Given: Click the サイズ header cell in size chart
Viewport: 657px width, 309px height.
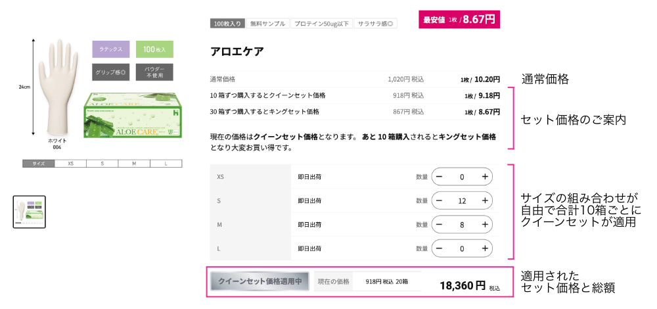Looking at the screenshot, I should click(x=39, y=164).
